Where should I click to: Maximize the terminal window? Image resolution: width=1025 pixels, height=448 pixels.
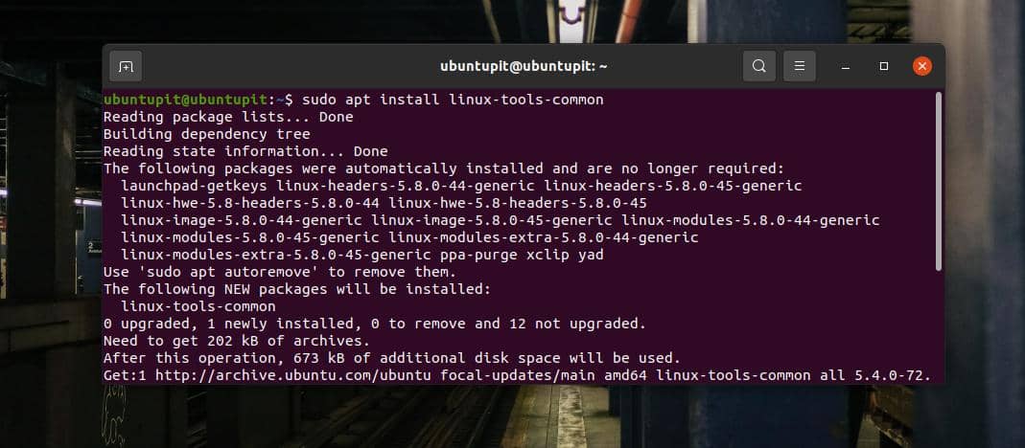tap(884, 66)
